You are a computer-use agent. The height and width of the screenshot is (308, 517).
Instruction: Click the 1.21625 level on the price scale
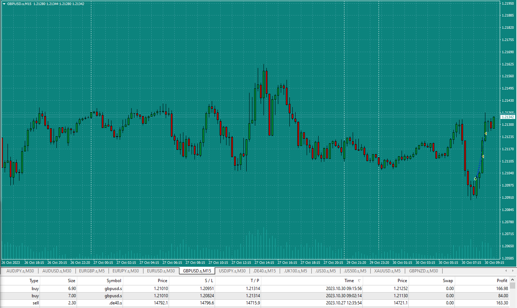click(x=508, y=64)
